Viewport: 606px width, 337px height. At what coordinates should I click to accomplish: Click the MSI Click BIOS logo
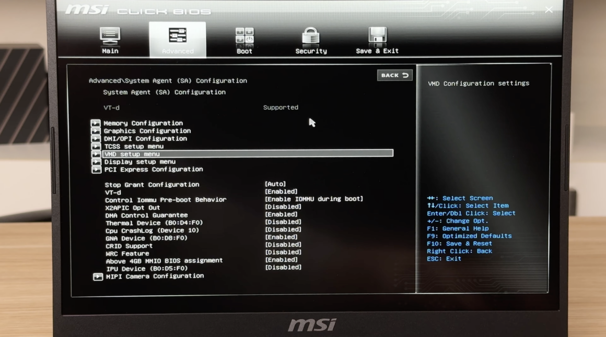pos(138,10)
